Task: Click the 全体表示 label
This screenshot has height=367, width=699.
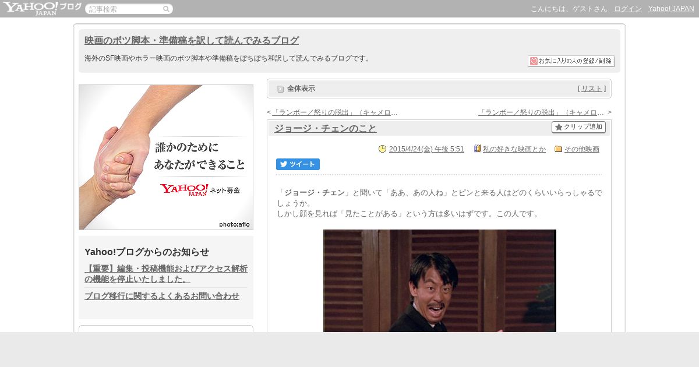Action: coord(301,89)
